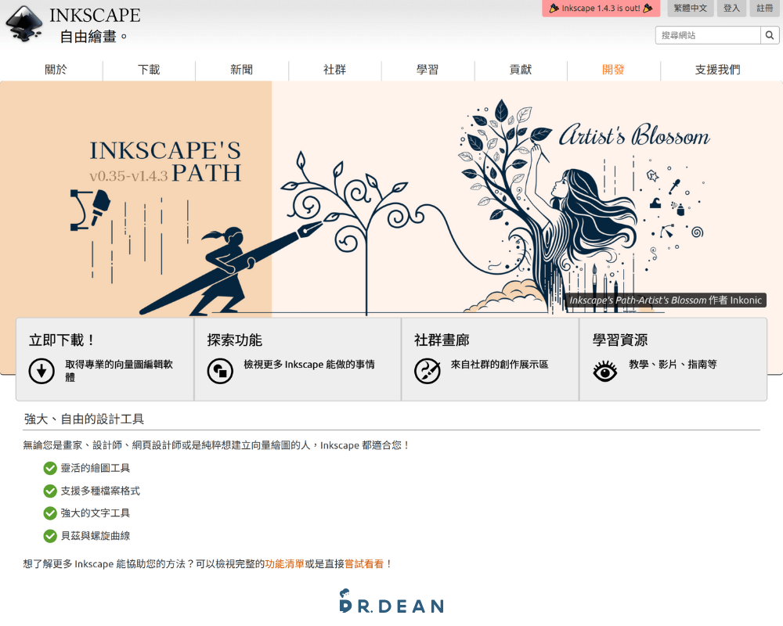This screenshot has width=783, height=626.
Task: Open the 開發 menu
Action: coord(613,70)
